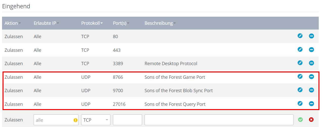322x127 pixels.
Task: Remove the Query Port 27016 rule
Action: tap(311, 103)
